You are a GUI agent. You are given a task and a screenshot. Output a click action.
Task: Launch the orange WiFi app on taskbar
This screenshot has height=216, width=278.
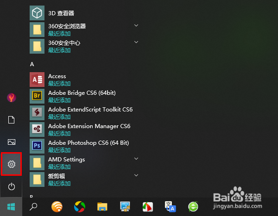[x=57, y=207]
